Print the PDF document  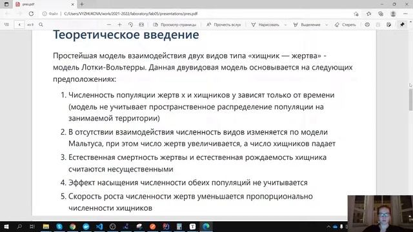(367, 24)
